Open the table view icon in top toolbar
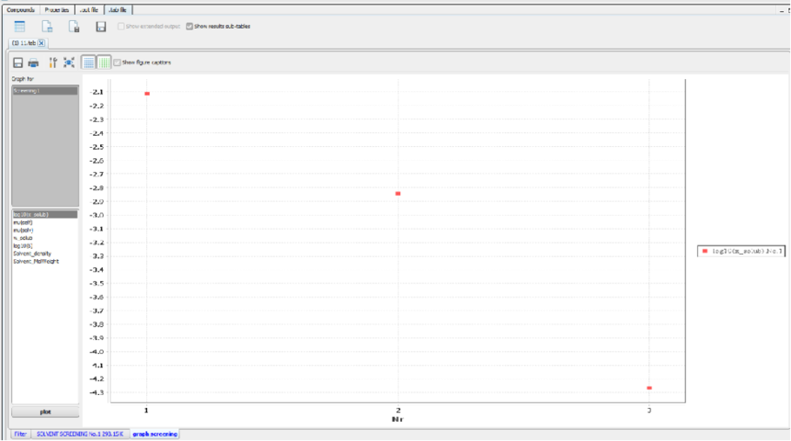Viewport: 791px width, 441px height. click(x=19, y=27)
